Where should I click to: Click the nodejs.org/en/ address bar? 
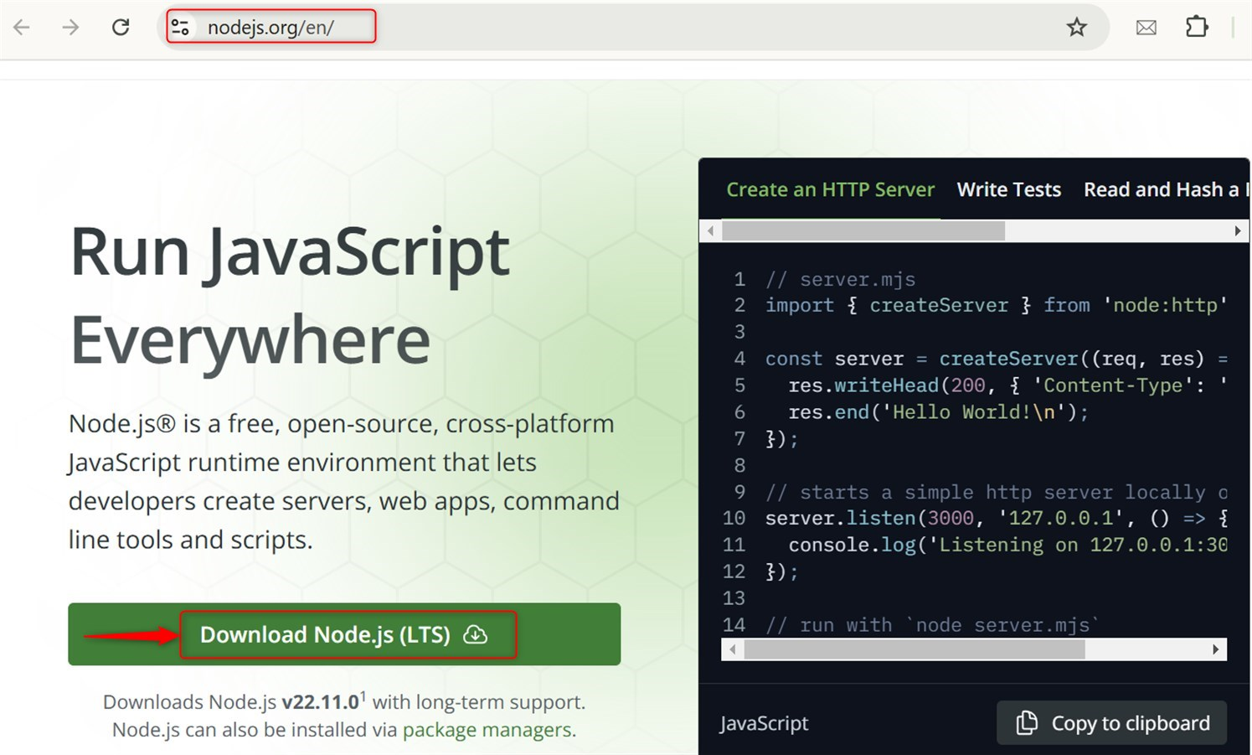click(633, 27)
